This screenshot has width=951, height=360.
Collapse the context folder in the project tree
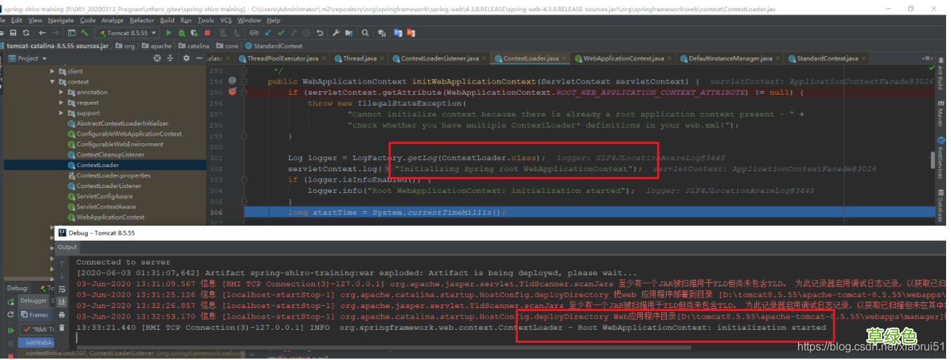52,81
